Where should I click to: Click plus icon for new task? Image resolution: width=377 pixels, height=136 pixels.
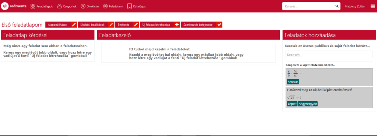177,25
